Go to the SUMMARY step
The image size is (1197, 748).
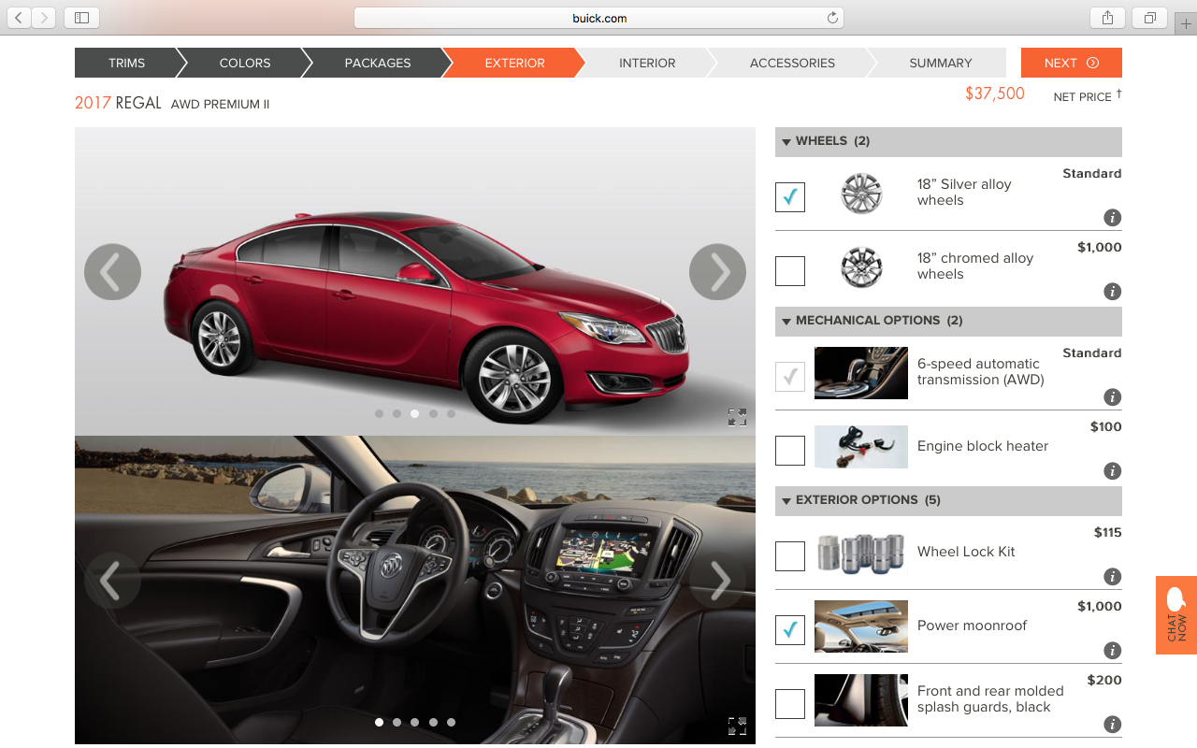click(x=941, y=63)
